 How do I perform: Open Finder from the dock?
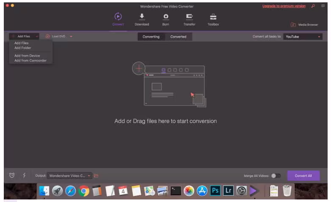(44, 191)
